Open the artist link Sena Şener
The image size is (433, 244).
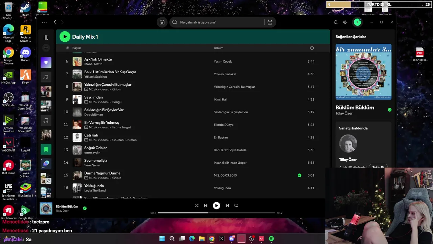(92, 165)
